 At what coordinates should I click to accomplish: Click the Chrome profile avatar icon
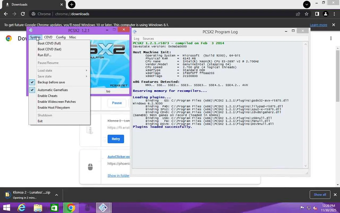(x=325, y=14)
